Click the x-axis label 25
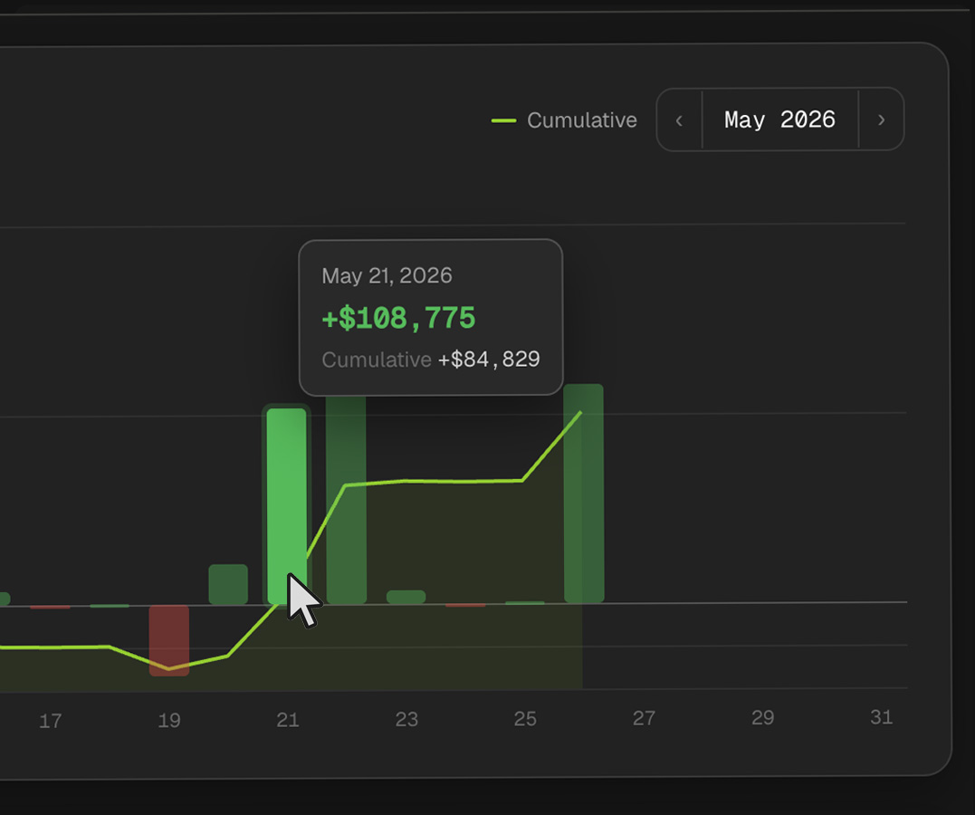Screen dimensions: 975x815 pyautogui.click(x=525, y=719)
